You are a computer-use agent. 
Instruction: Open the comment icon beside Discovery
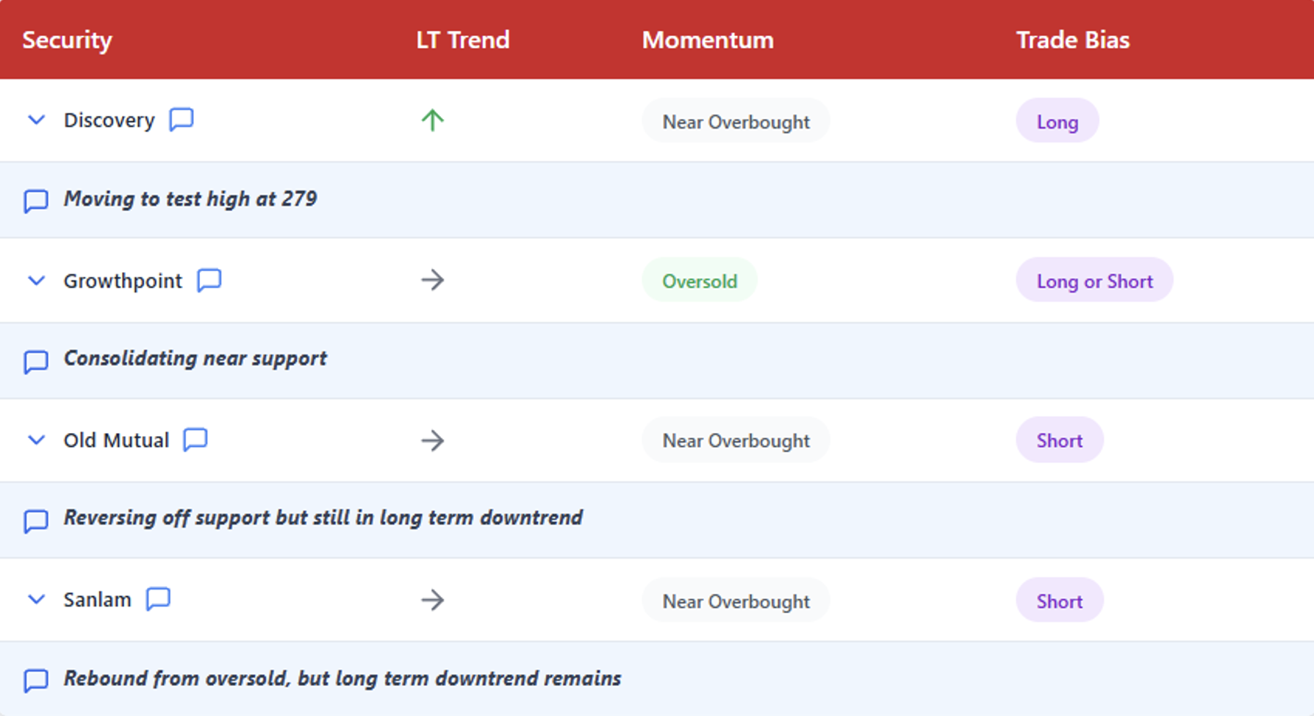(x=182, y=119)
